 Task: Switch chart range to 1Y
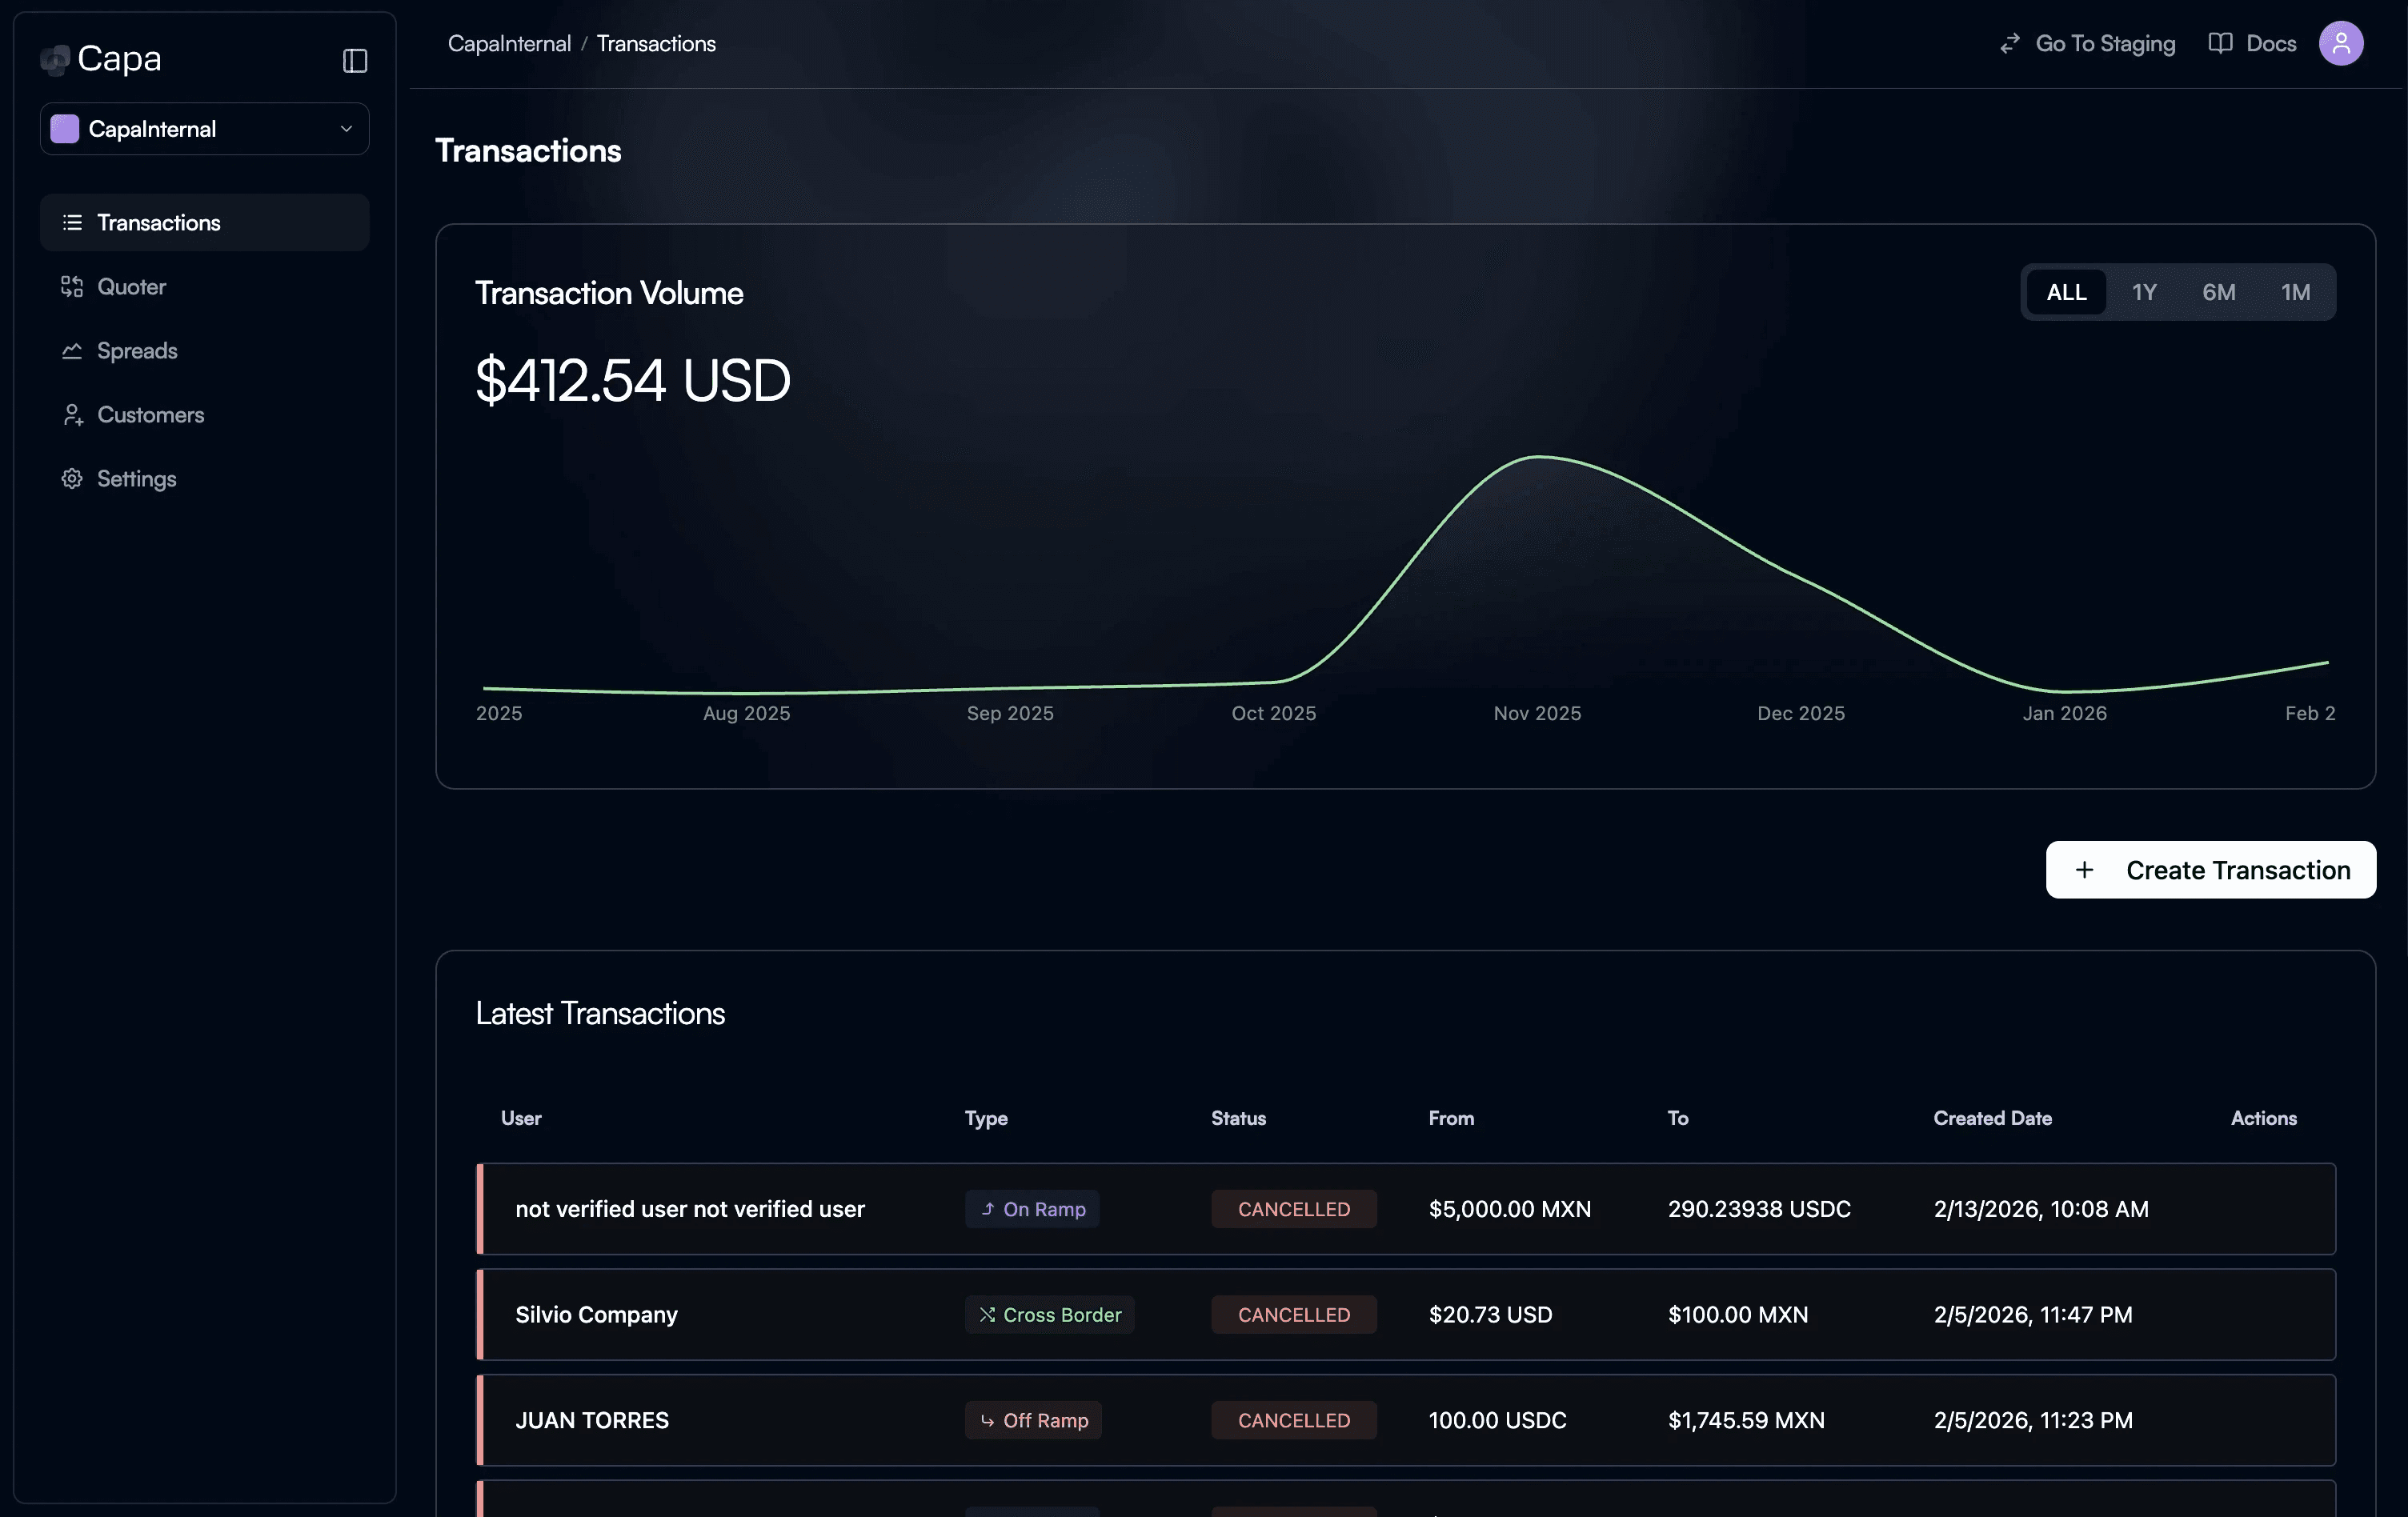(x=2144, y=292)
